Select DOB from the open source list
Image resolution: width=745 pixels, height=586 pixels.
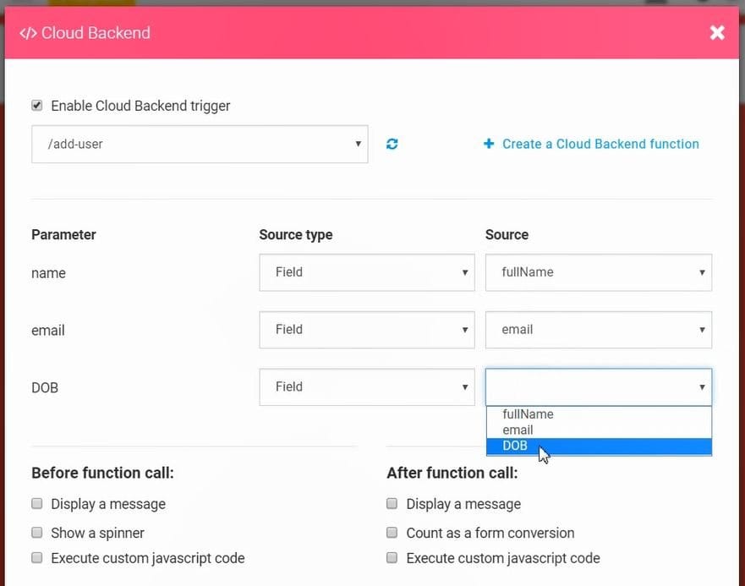coord(514,446)
